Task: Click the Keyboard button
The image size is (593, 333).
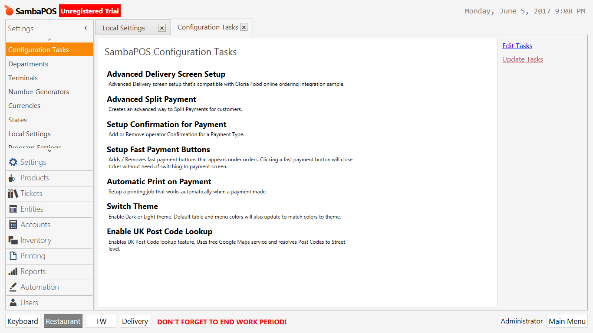Action: pyautogui.click(x=23, y=321)
